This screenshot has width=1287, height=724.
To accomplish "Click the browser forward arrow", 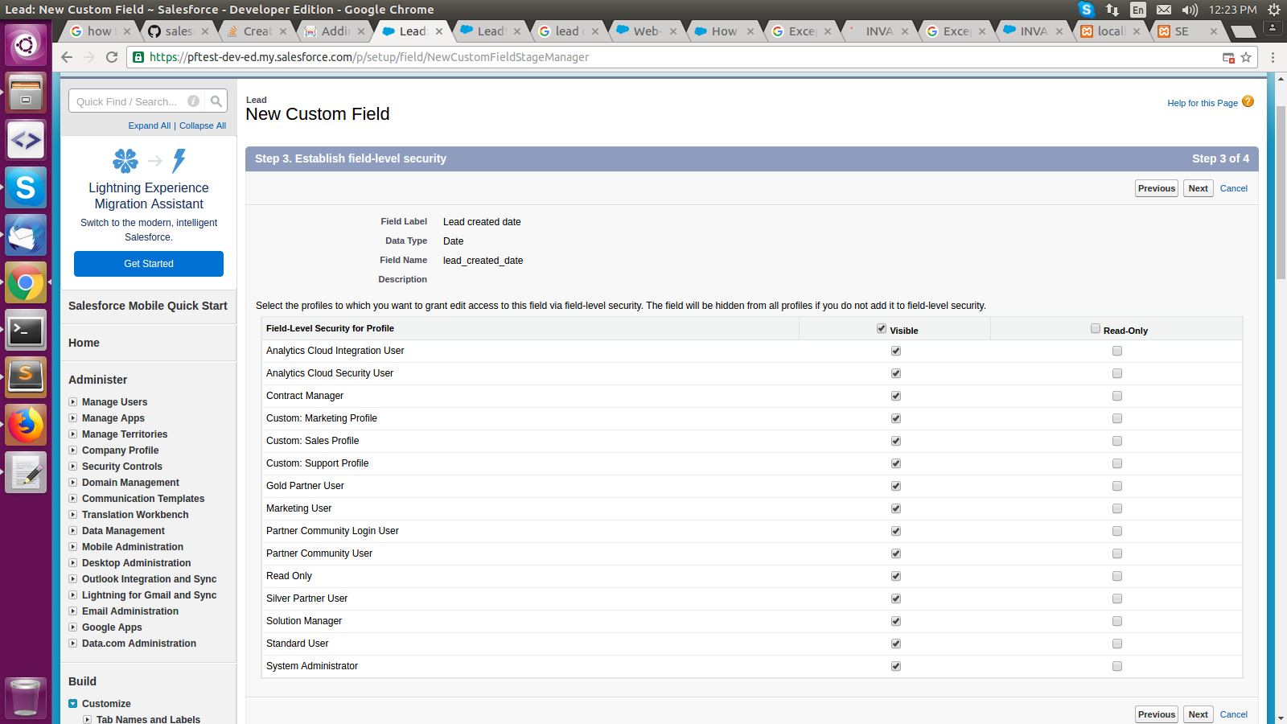I will (89, 57).
